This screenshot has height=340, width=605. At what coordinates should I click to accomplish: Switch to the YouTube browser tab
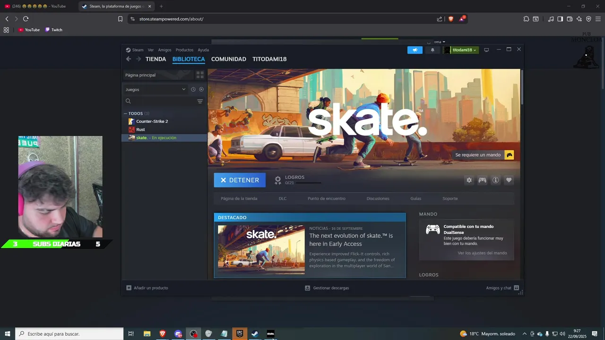pos(38,6)
